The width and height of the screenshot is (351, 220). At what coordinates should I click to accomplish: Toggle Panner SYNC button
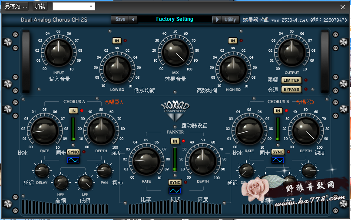tap(175, 183)
